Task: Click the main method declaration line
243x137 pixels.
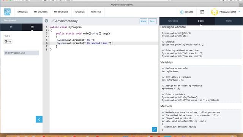Action: tap(83, 33)
